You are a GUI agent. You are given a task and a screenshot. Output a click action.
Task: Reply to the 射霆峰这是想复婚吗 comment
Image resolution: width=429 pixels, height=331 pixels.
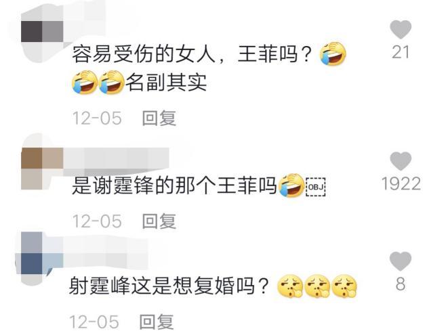pyautogui.click(x=157, y=322)
